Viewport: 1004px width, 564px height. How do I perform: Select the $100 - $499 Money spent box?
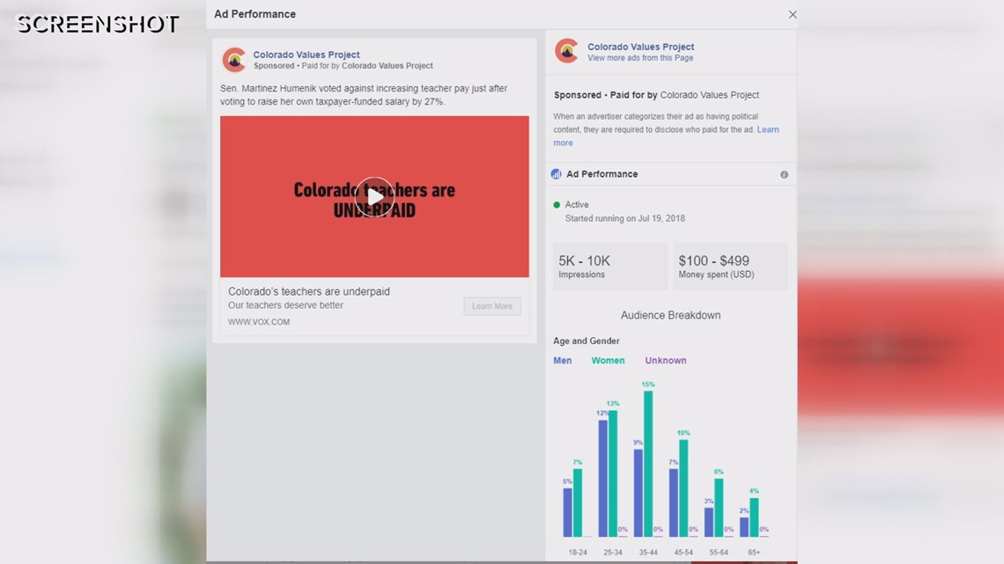730,266
